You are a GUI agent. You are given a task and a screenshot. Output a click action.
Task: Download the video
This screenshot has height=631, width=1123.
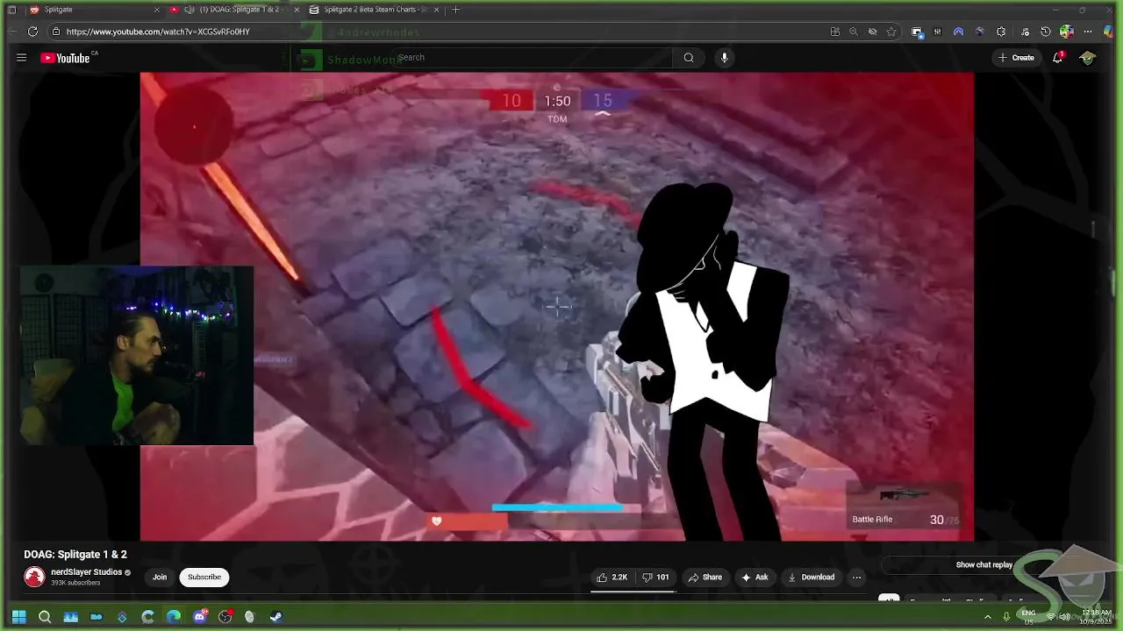coord(811,578)
